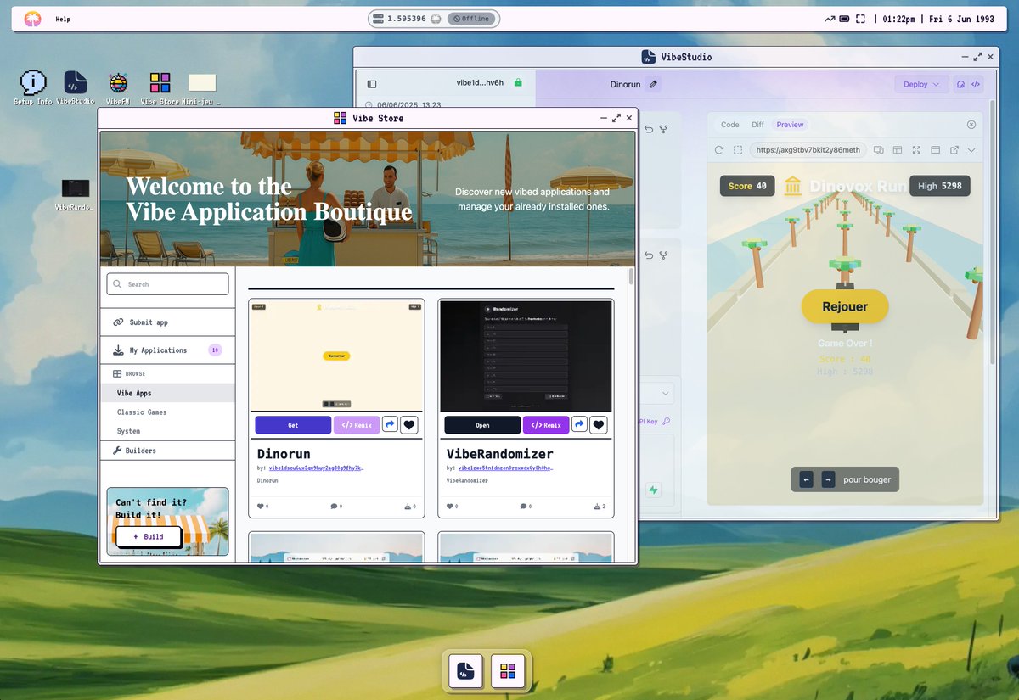1019x700 pixels.
Task: Click Get on the Dinorun card
Action: [x=293, y=425]
